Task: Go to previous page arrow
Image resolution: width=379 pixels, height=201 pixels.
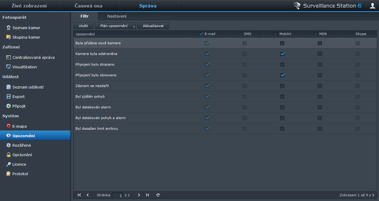Action: (88, 195)
